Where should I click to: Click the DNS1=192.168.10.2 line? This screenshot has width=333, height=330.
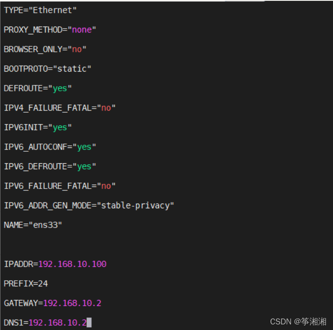tap(45, 323)
